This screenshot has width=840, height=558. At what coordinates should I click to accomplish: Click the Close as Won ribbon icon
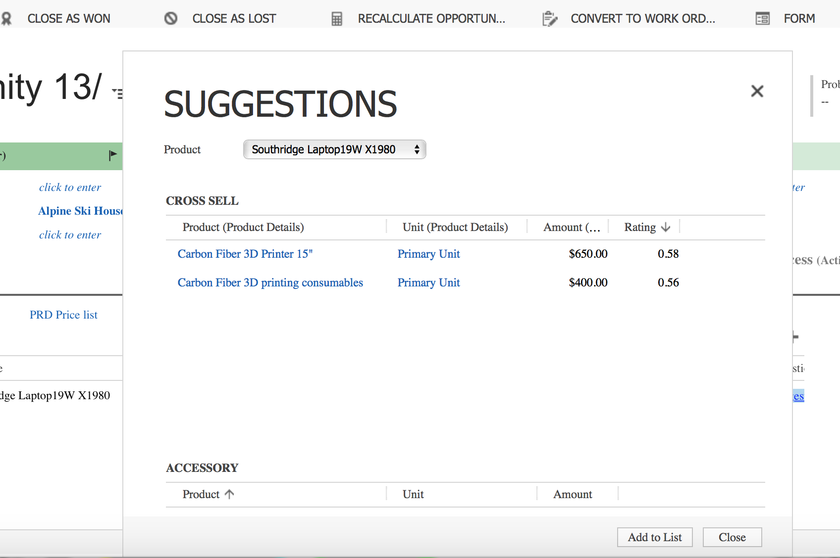pyautogui.click(x=6, y=19)
